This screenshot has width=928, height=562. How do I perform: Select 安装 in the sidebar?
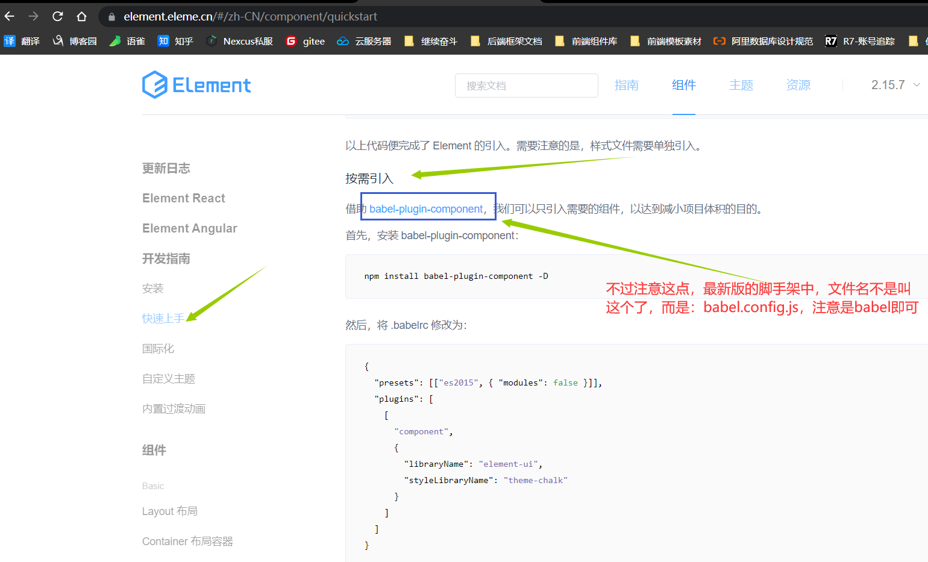tap(153, 289)
